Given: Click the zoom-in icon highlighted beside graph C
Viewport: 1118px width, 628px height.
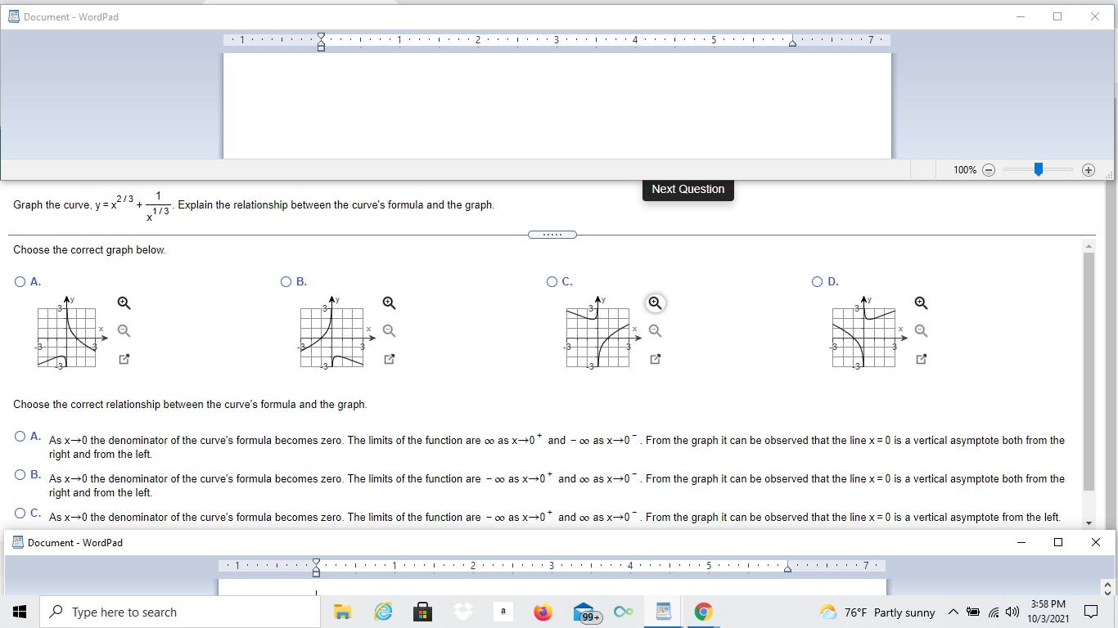Looking at the screenshot, I should click(x=655, y=303).
